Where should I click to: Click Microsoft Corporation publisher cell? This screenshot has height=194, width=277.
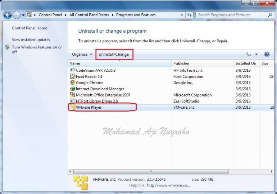[192, 95]
